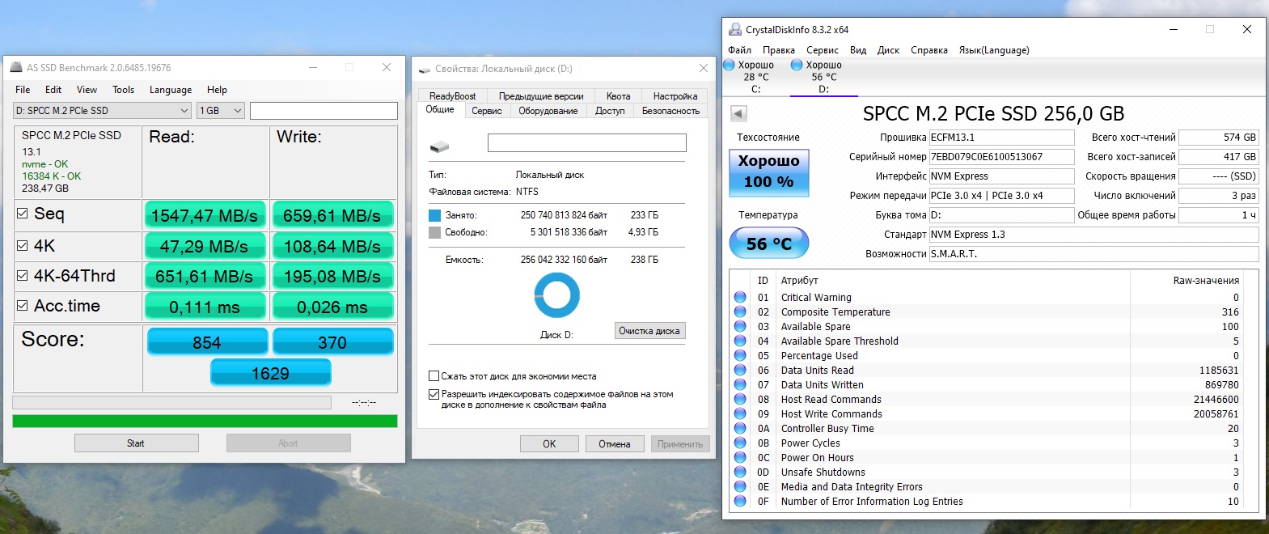Click the status orb for Host Write Commands
The height and width of the screenshot is (534, 1269).
[740, 413]
